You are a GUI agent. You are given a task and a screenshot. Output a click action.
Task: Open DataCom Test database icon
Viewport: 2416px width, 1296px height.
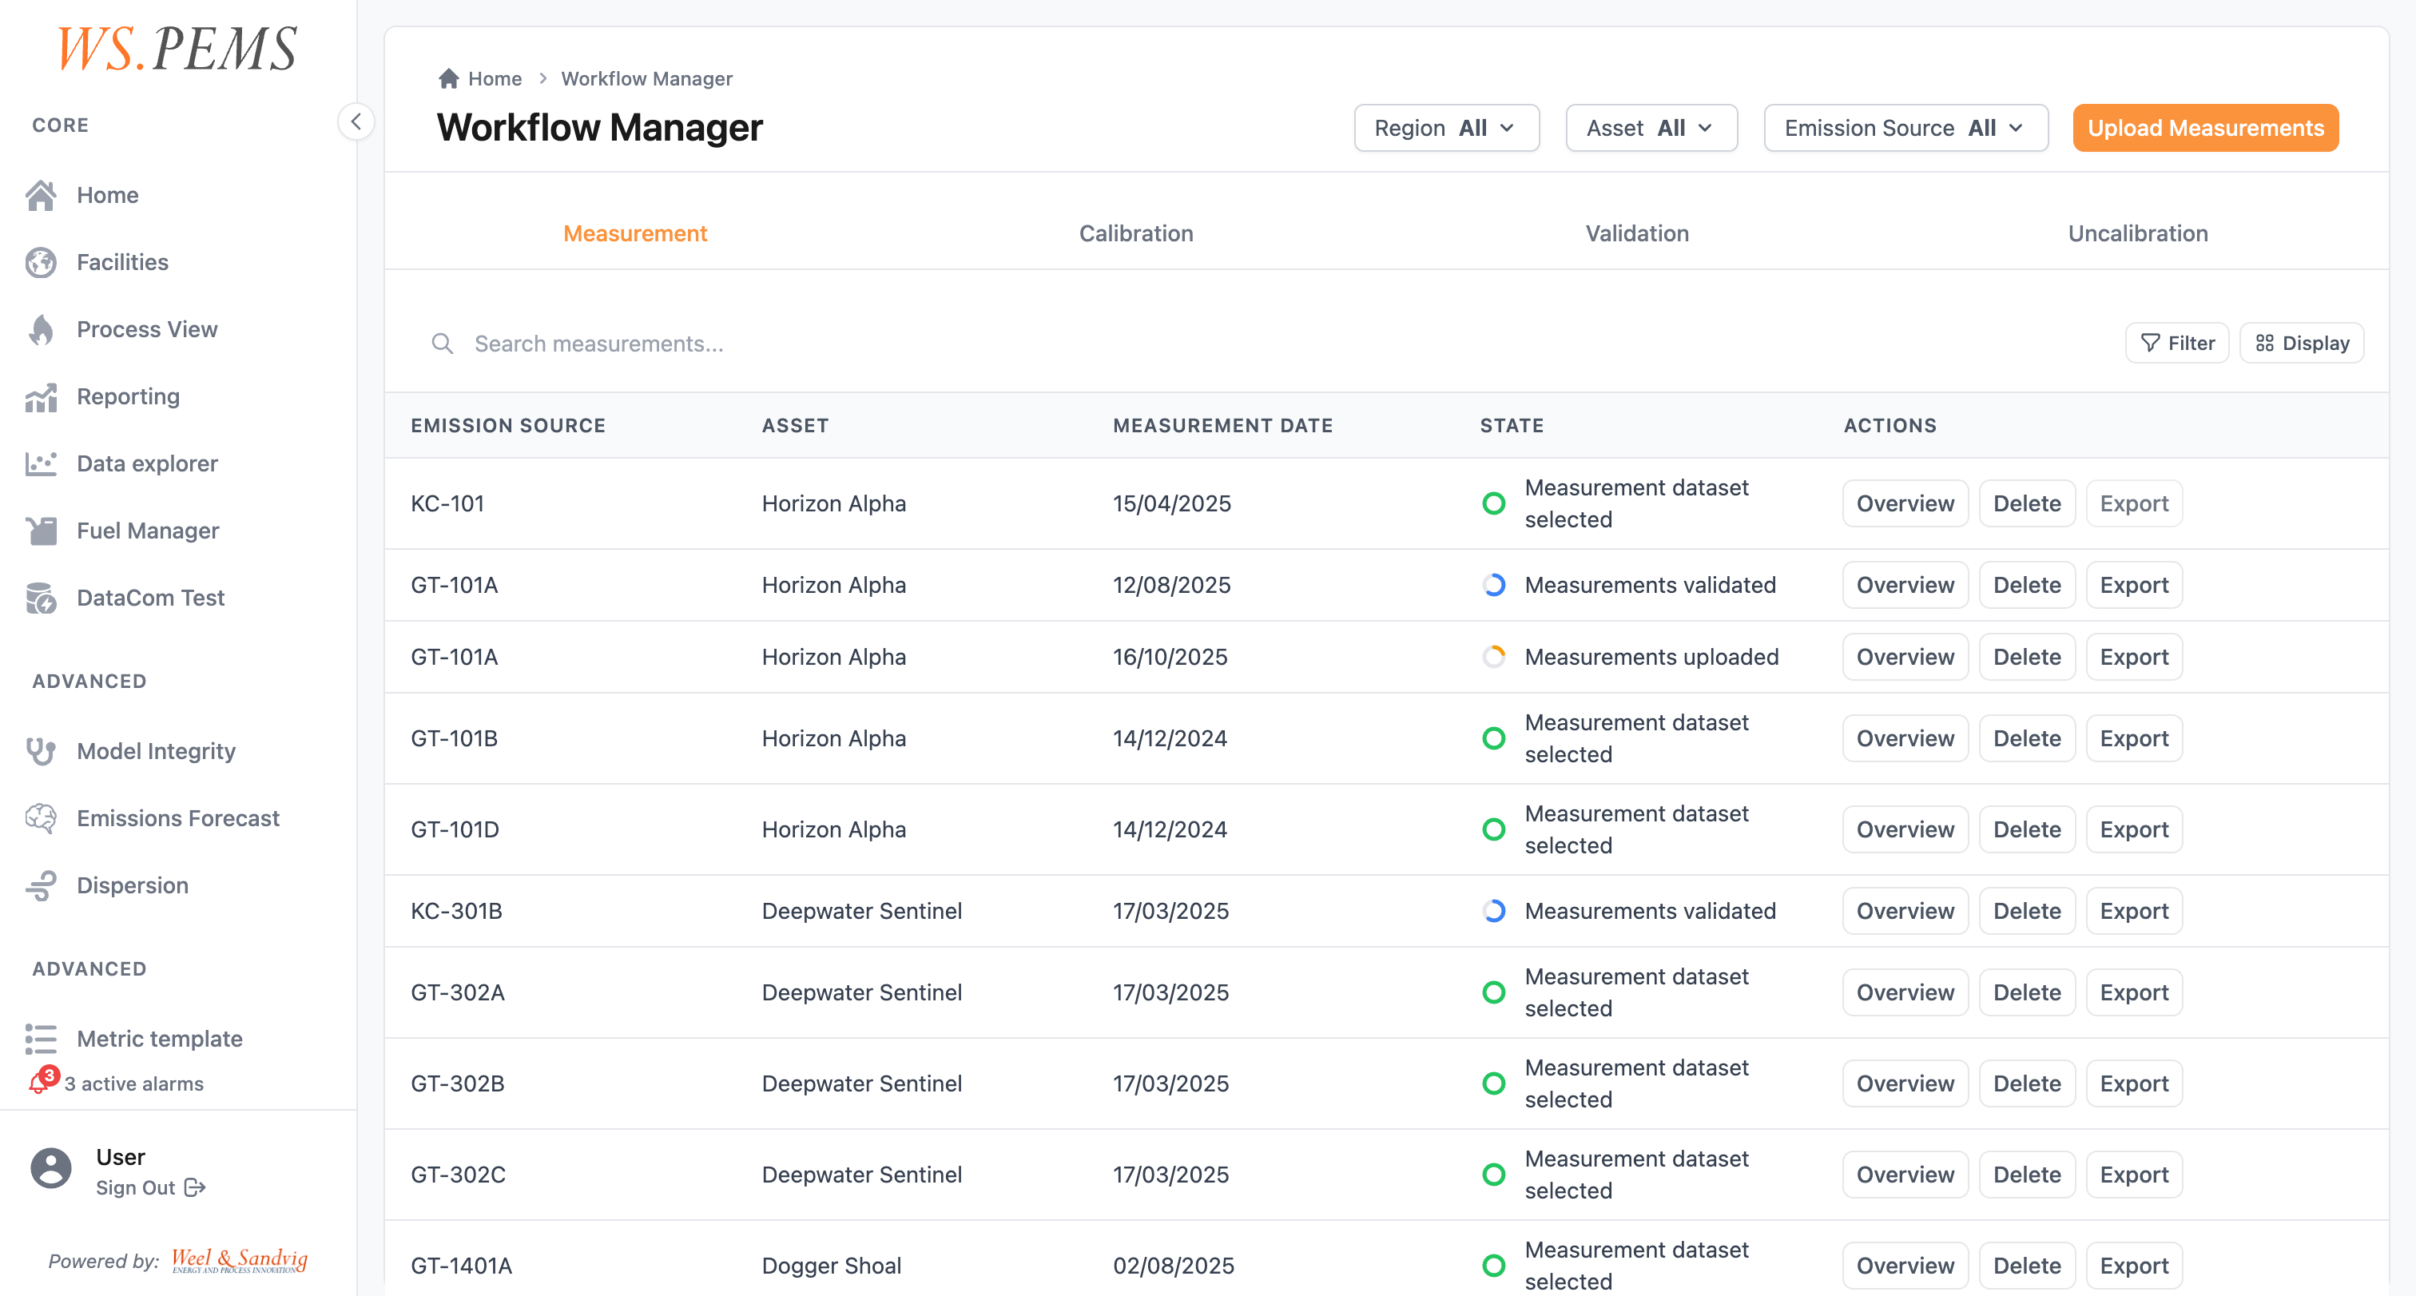(42, 598)
